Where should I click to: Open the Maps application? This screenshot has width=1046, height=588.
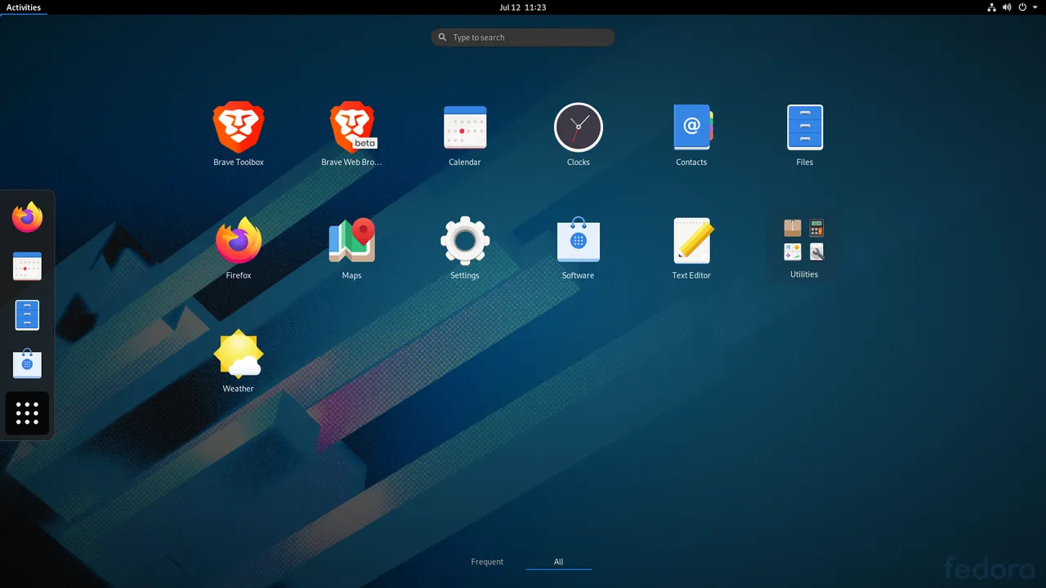352,240
